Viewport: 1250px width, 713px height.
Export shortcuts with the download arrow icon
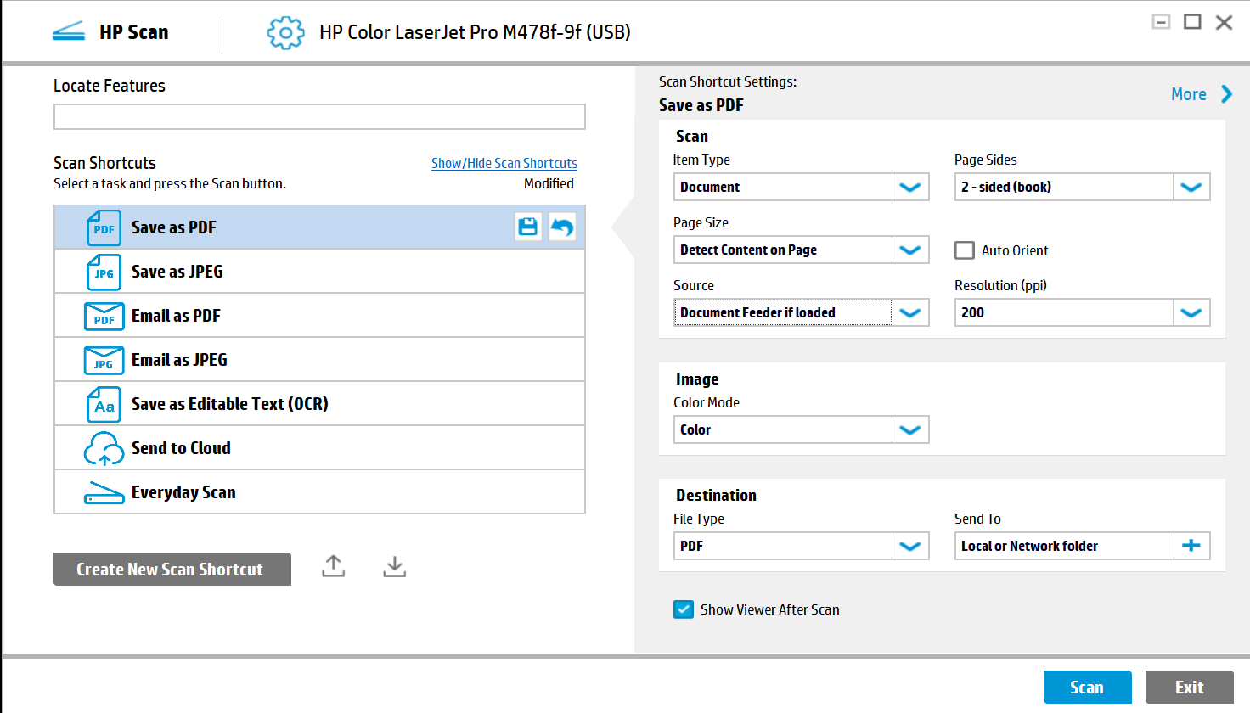(x=393, y=565)
